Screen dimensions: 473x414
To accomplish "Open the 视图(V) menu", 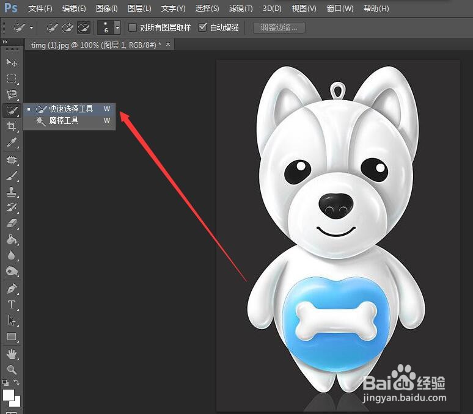I will (304, 9).
